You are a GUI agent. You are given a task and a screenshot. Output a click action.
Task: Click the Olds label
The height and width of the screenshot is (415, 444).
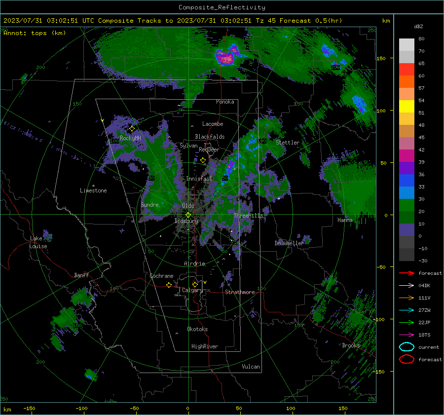pyautogui.click(x=188, y=206)
